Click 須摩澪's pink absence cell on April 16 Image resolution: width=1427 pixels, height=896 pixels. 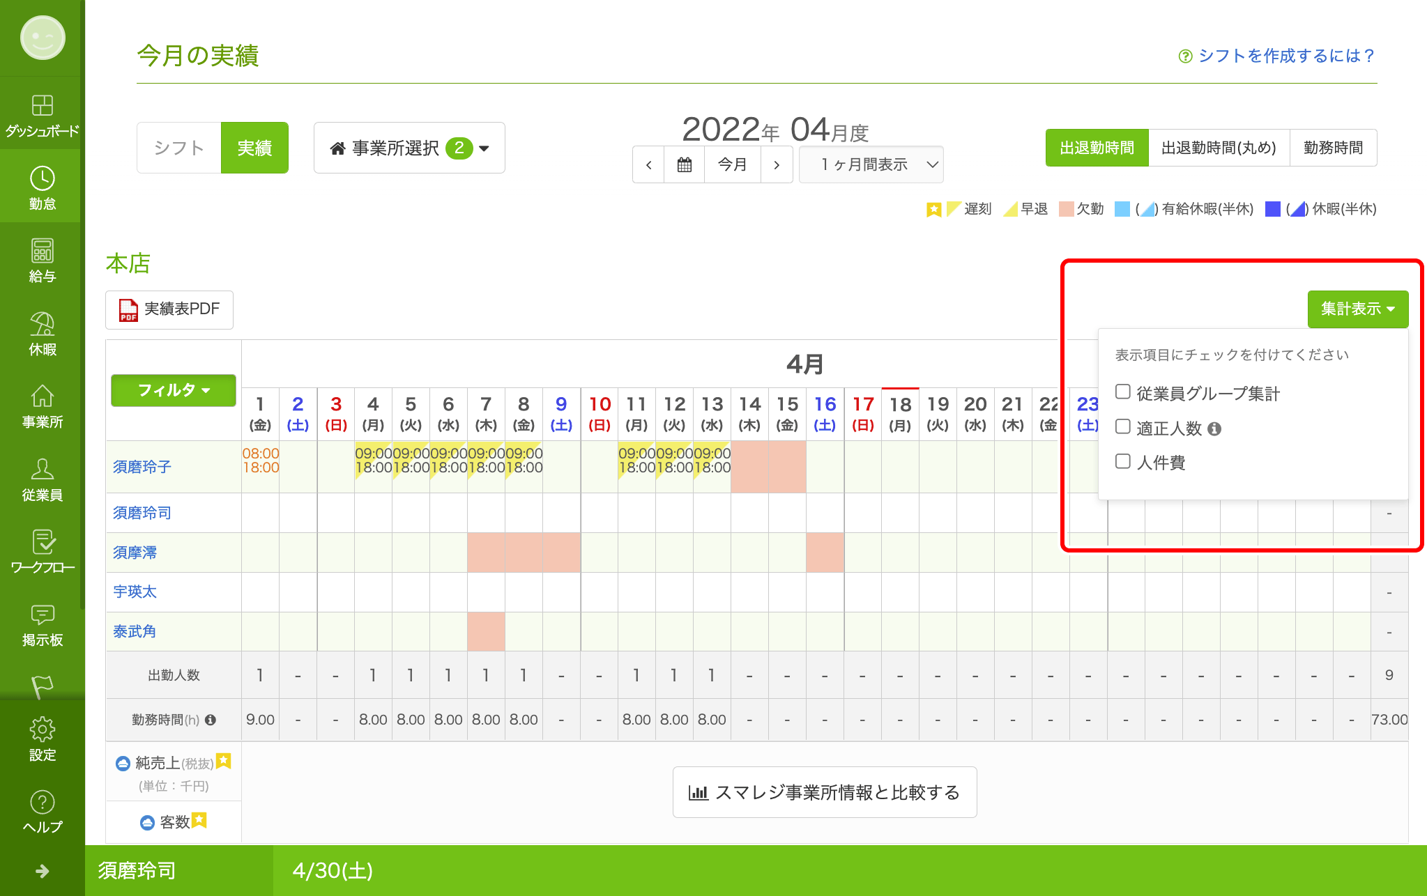tap(825, 553)
